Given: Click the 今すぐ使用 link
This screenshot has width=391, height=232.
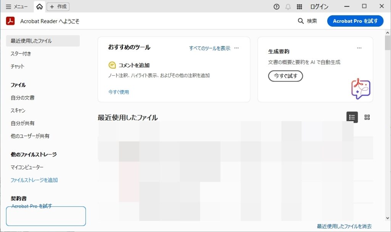Looking at the screenshot, I should (x=118, y=92).
